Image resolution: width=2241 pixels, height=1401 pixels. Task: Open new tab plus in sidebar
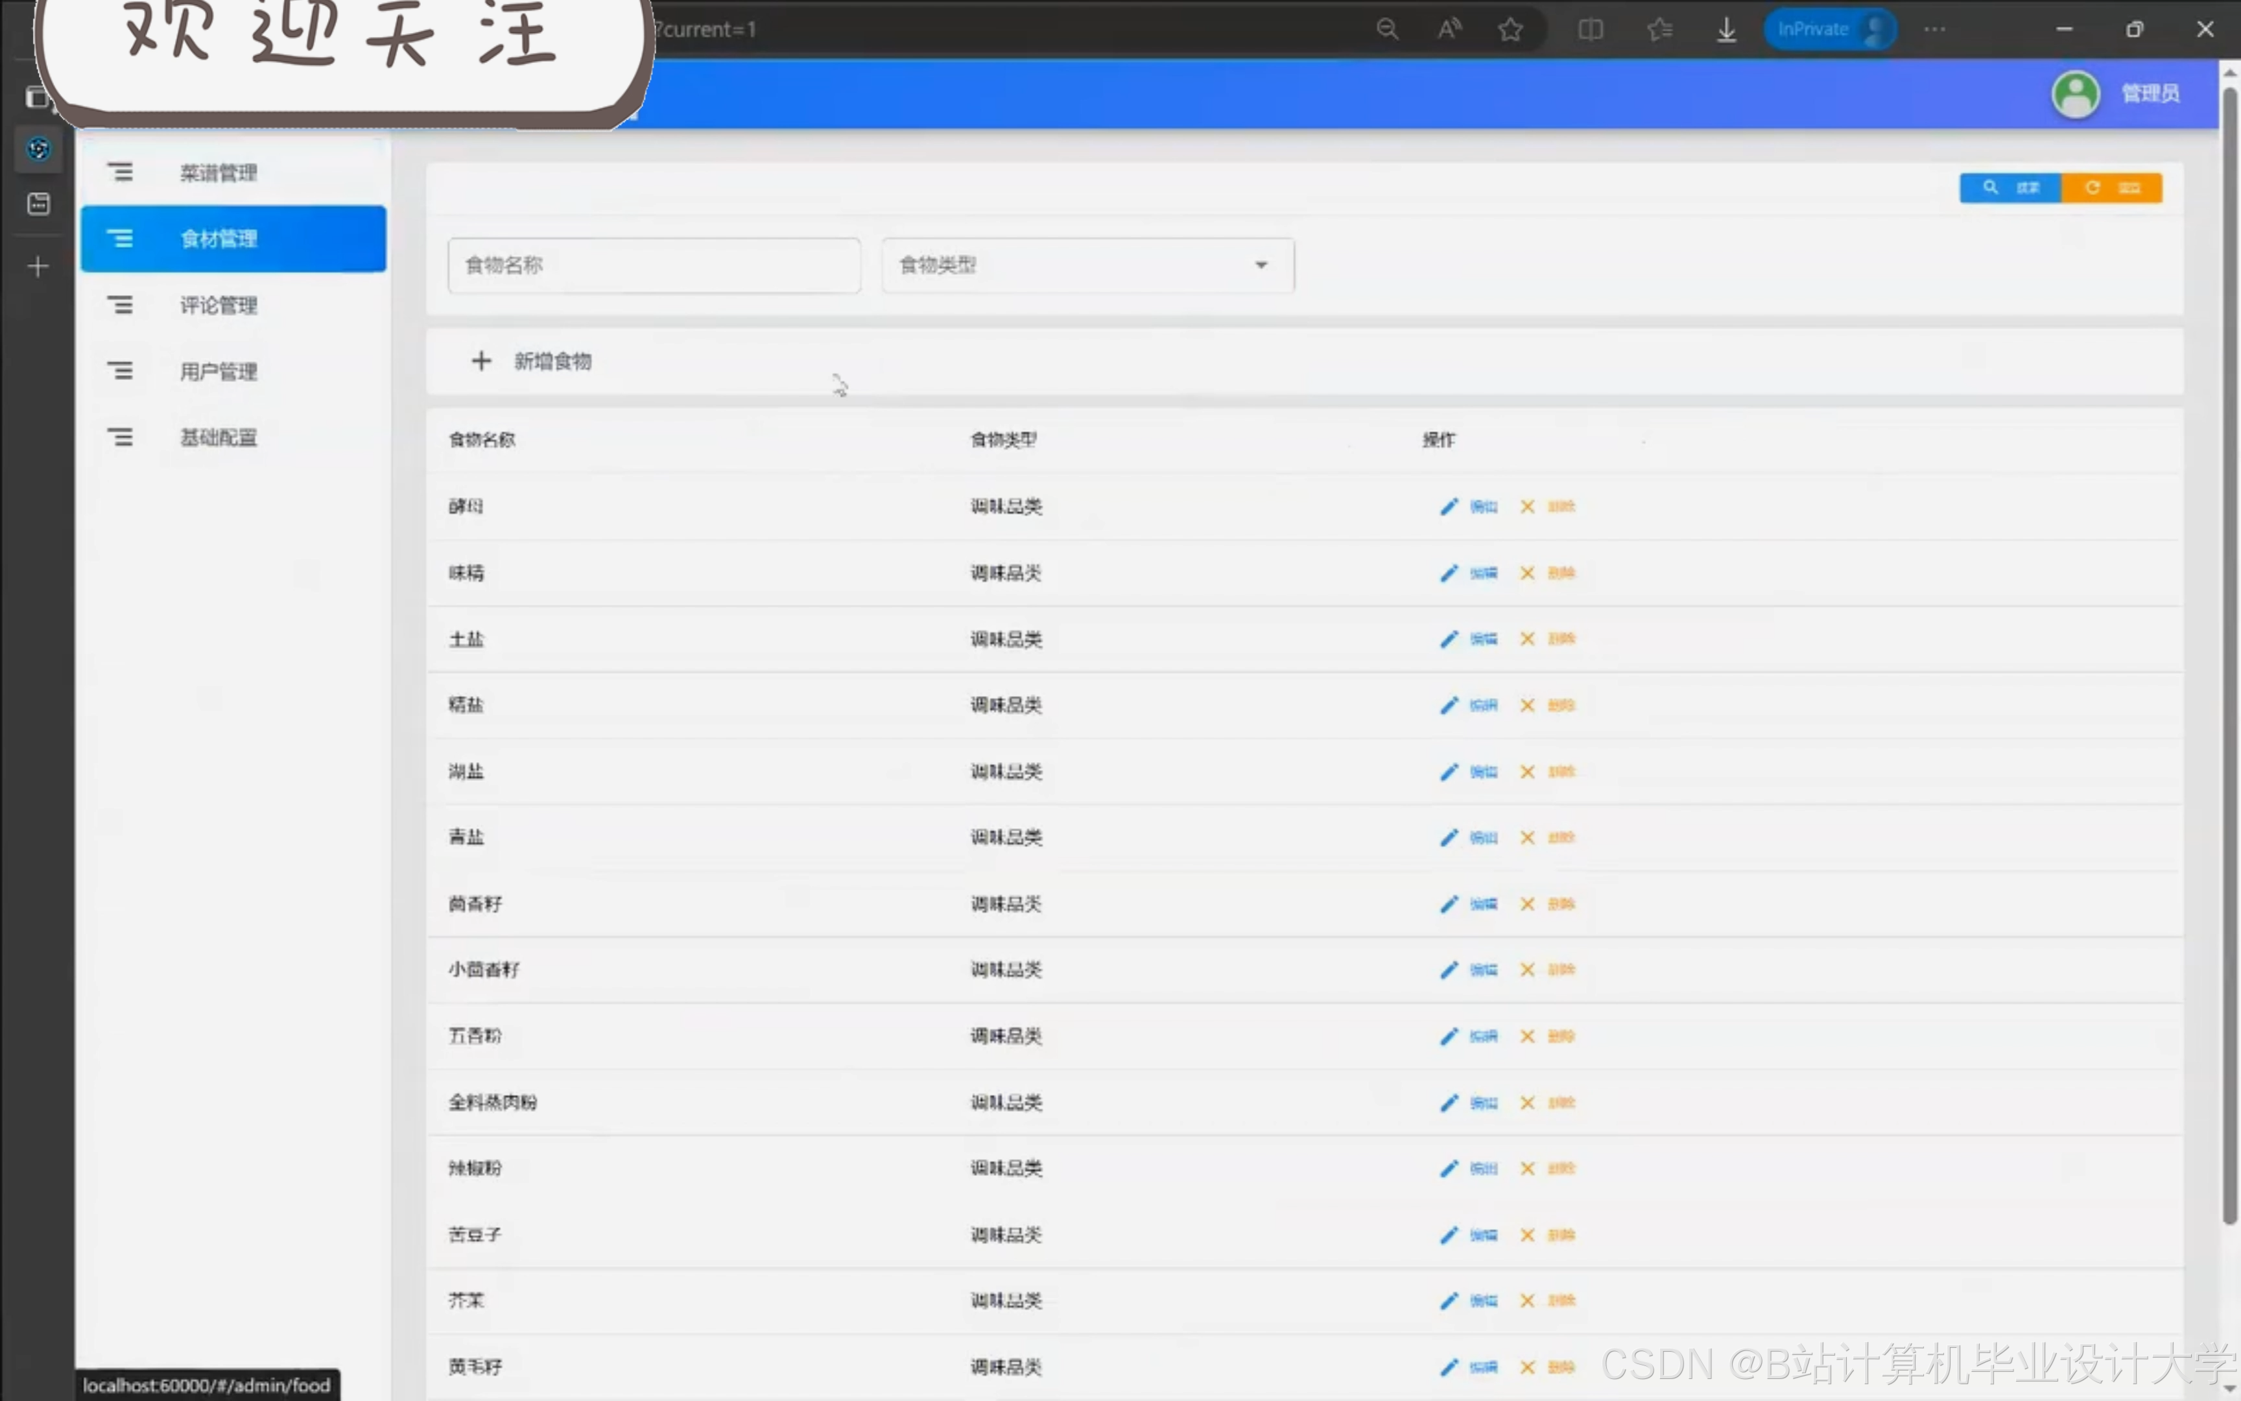click(38, 267)
